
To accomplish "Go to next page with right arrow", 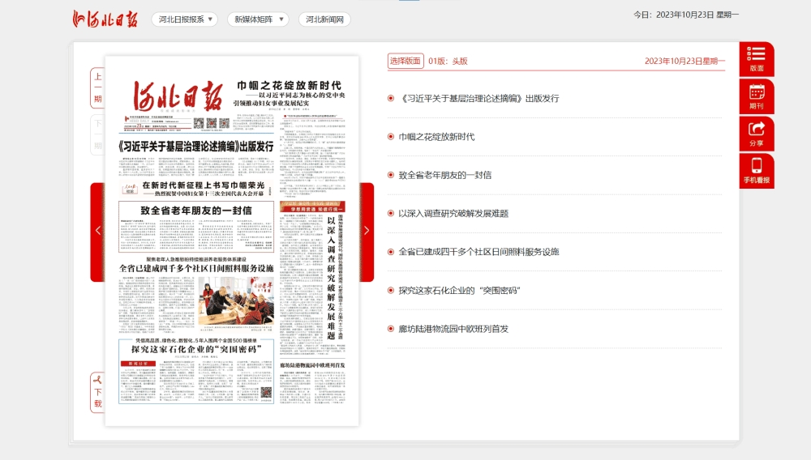I will pos(367,232).
